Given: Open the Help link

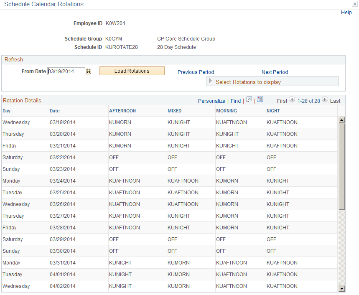Looking at the screenshot, I should tap(346, 13).
